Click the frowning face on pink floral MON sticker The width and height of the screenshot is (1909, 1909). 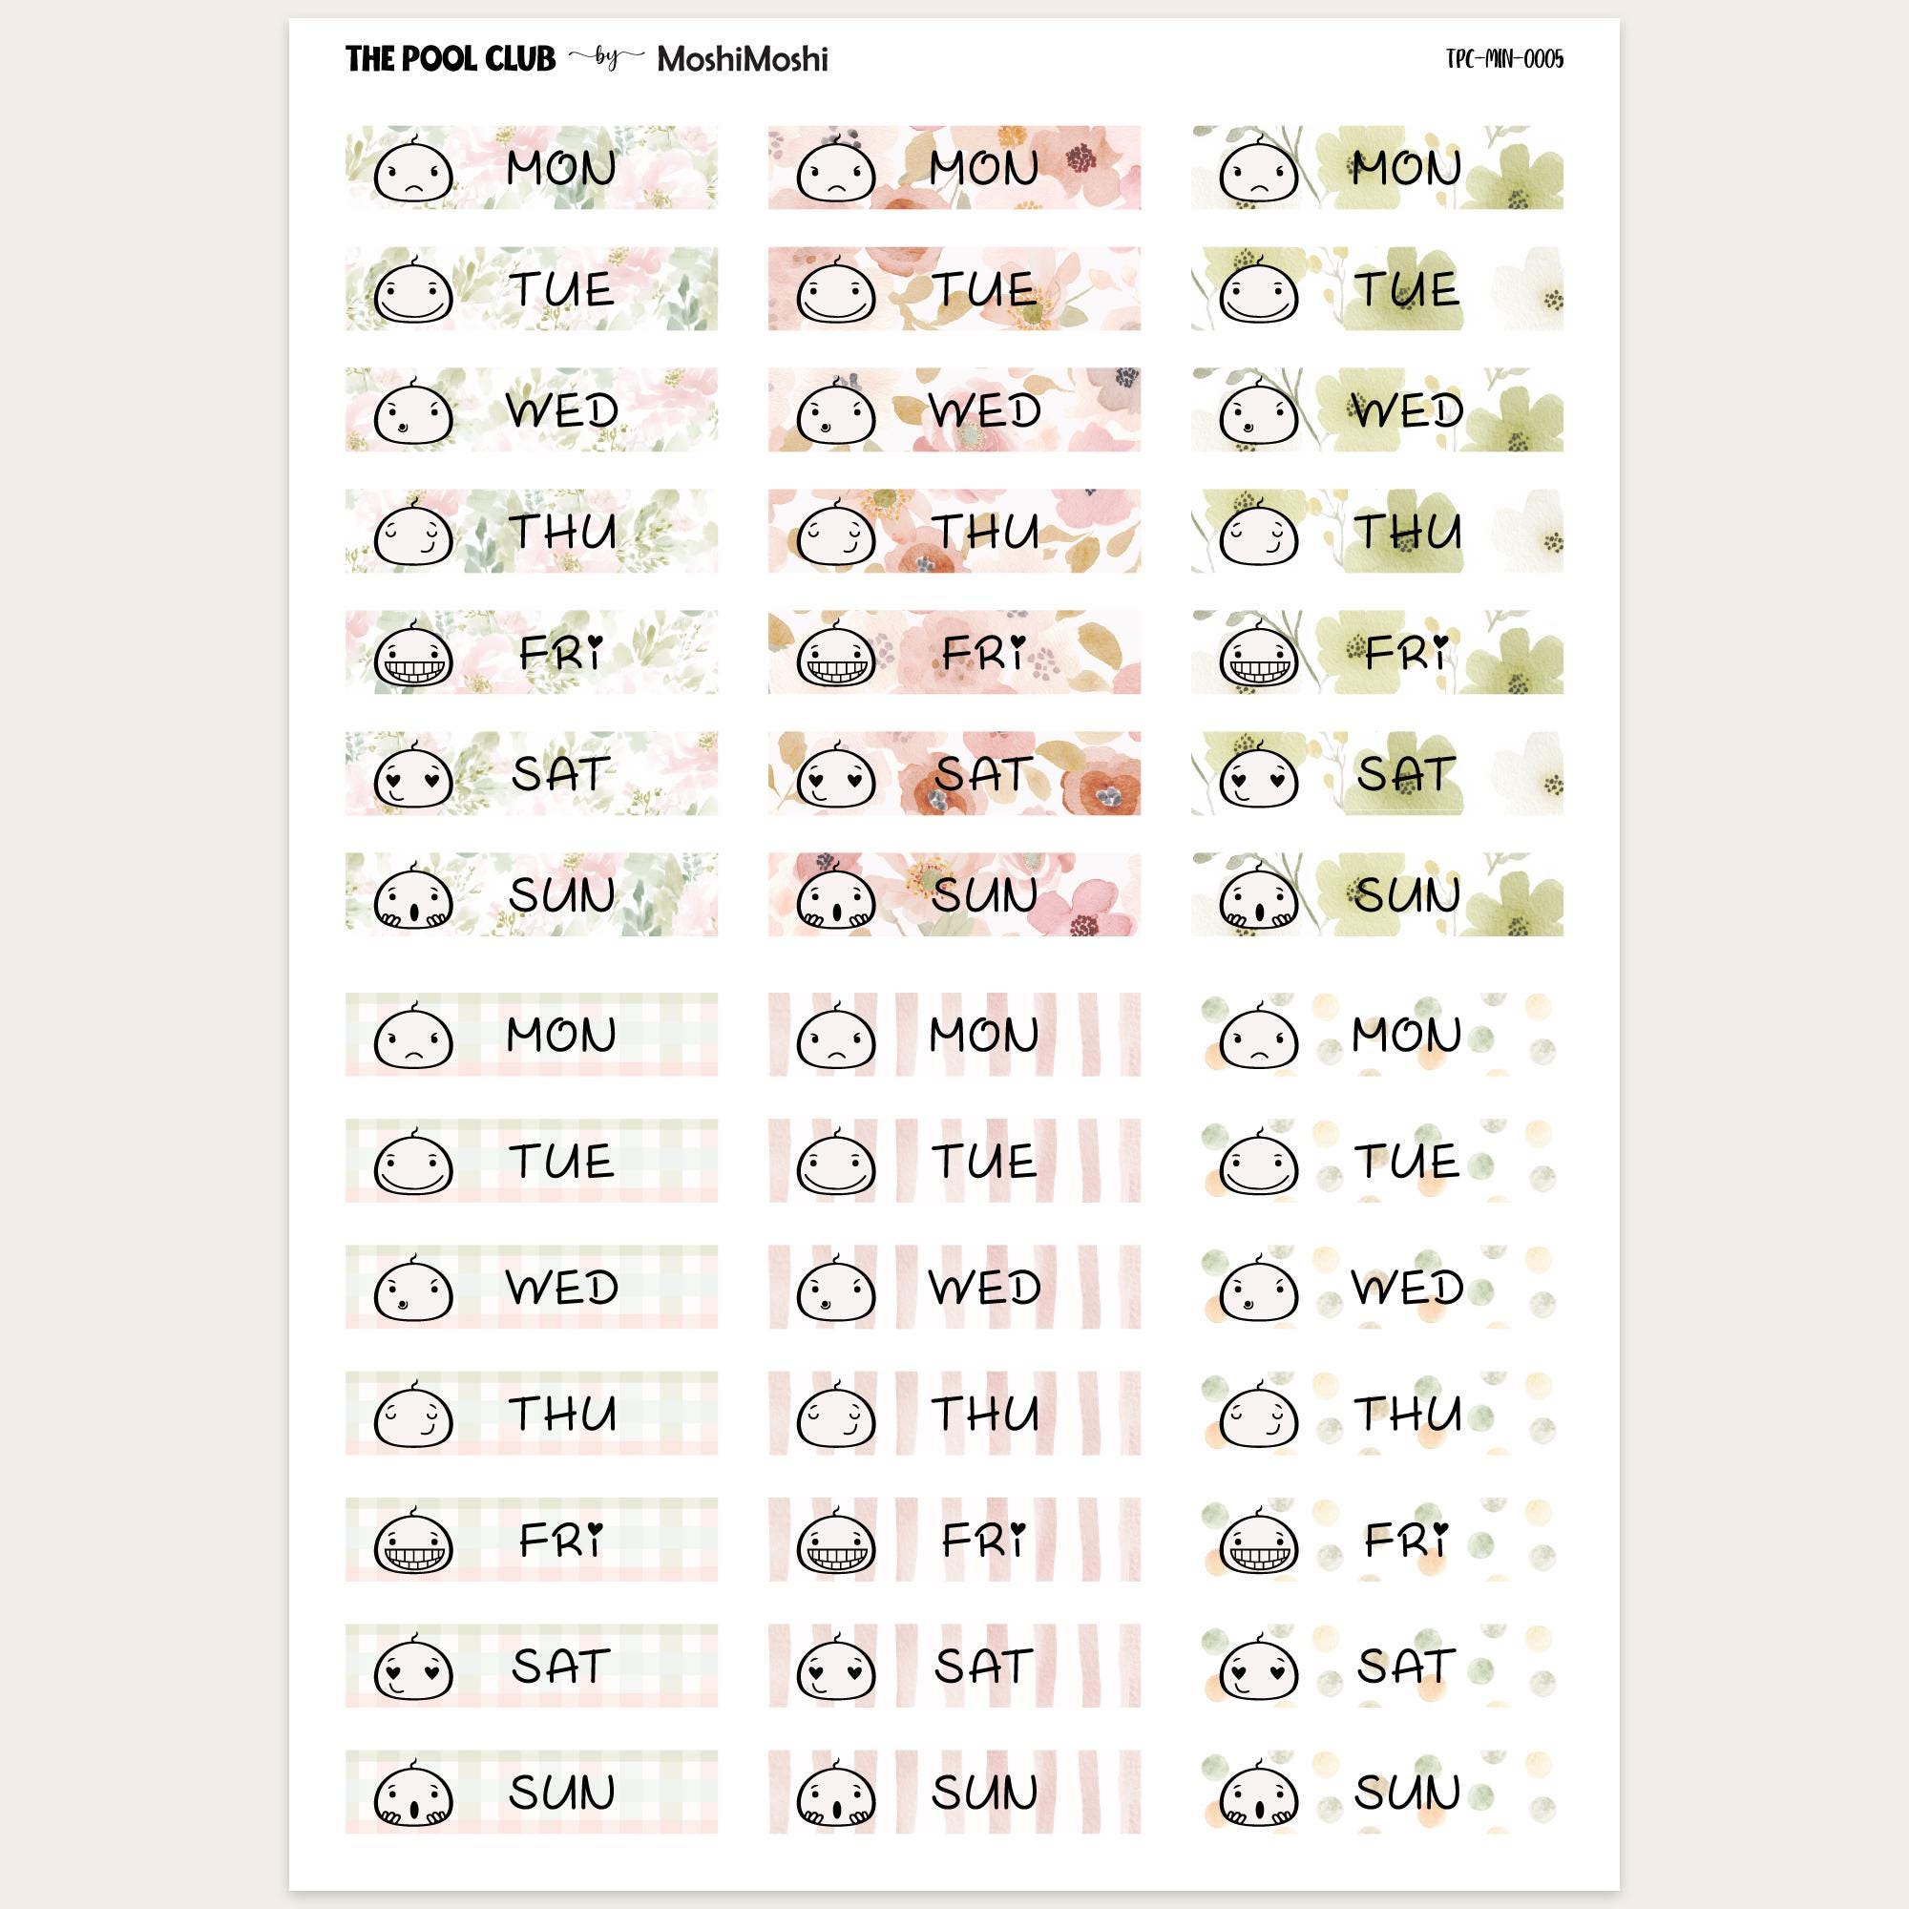coord(413,169)
